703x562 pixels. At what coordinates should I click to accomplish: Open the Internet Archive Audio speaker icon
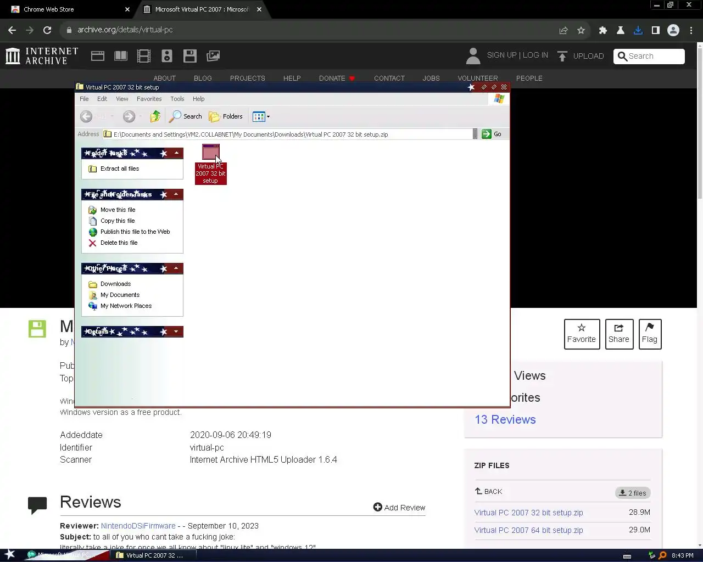167,56
